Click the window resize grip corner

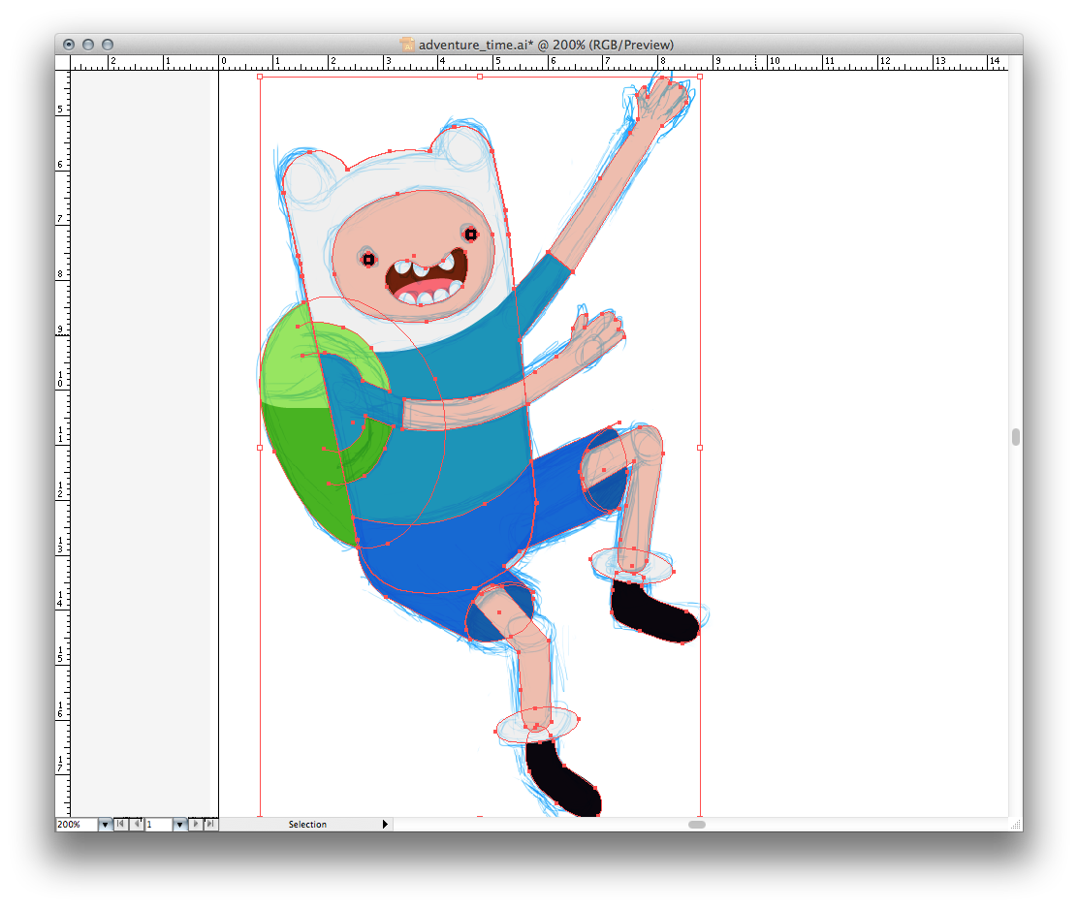(x=1015, y=825)
